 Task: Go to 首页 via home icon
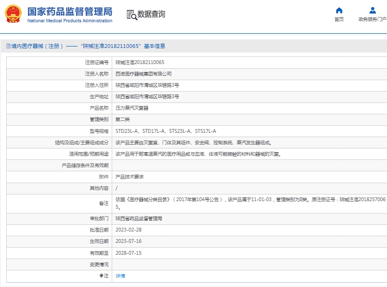click(339, 10)
